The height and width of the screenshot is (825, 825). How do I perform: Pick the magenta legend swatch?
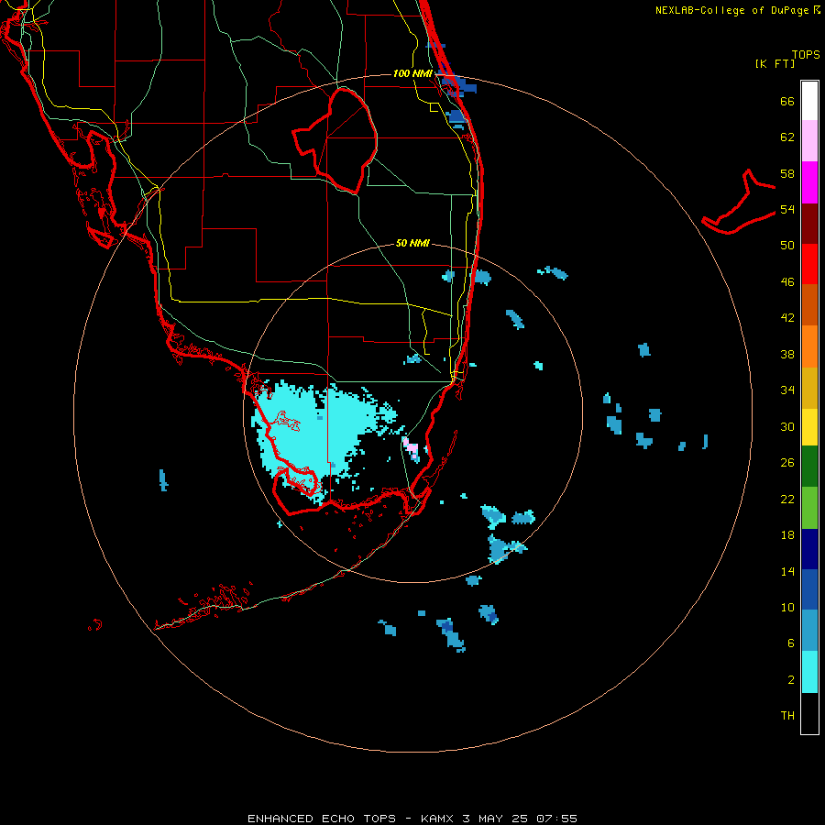(x=809, y=182)
